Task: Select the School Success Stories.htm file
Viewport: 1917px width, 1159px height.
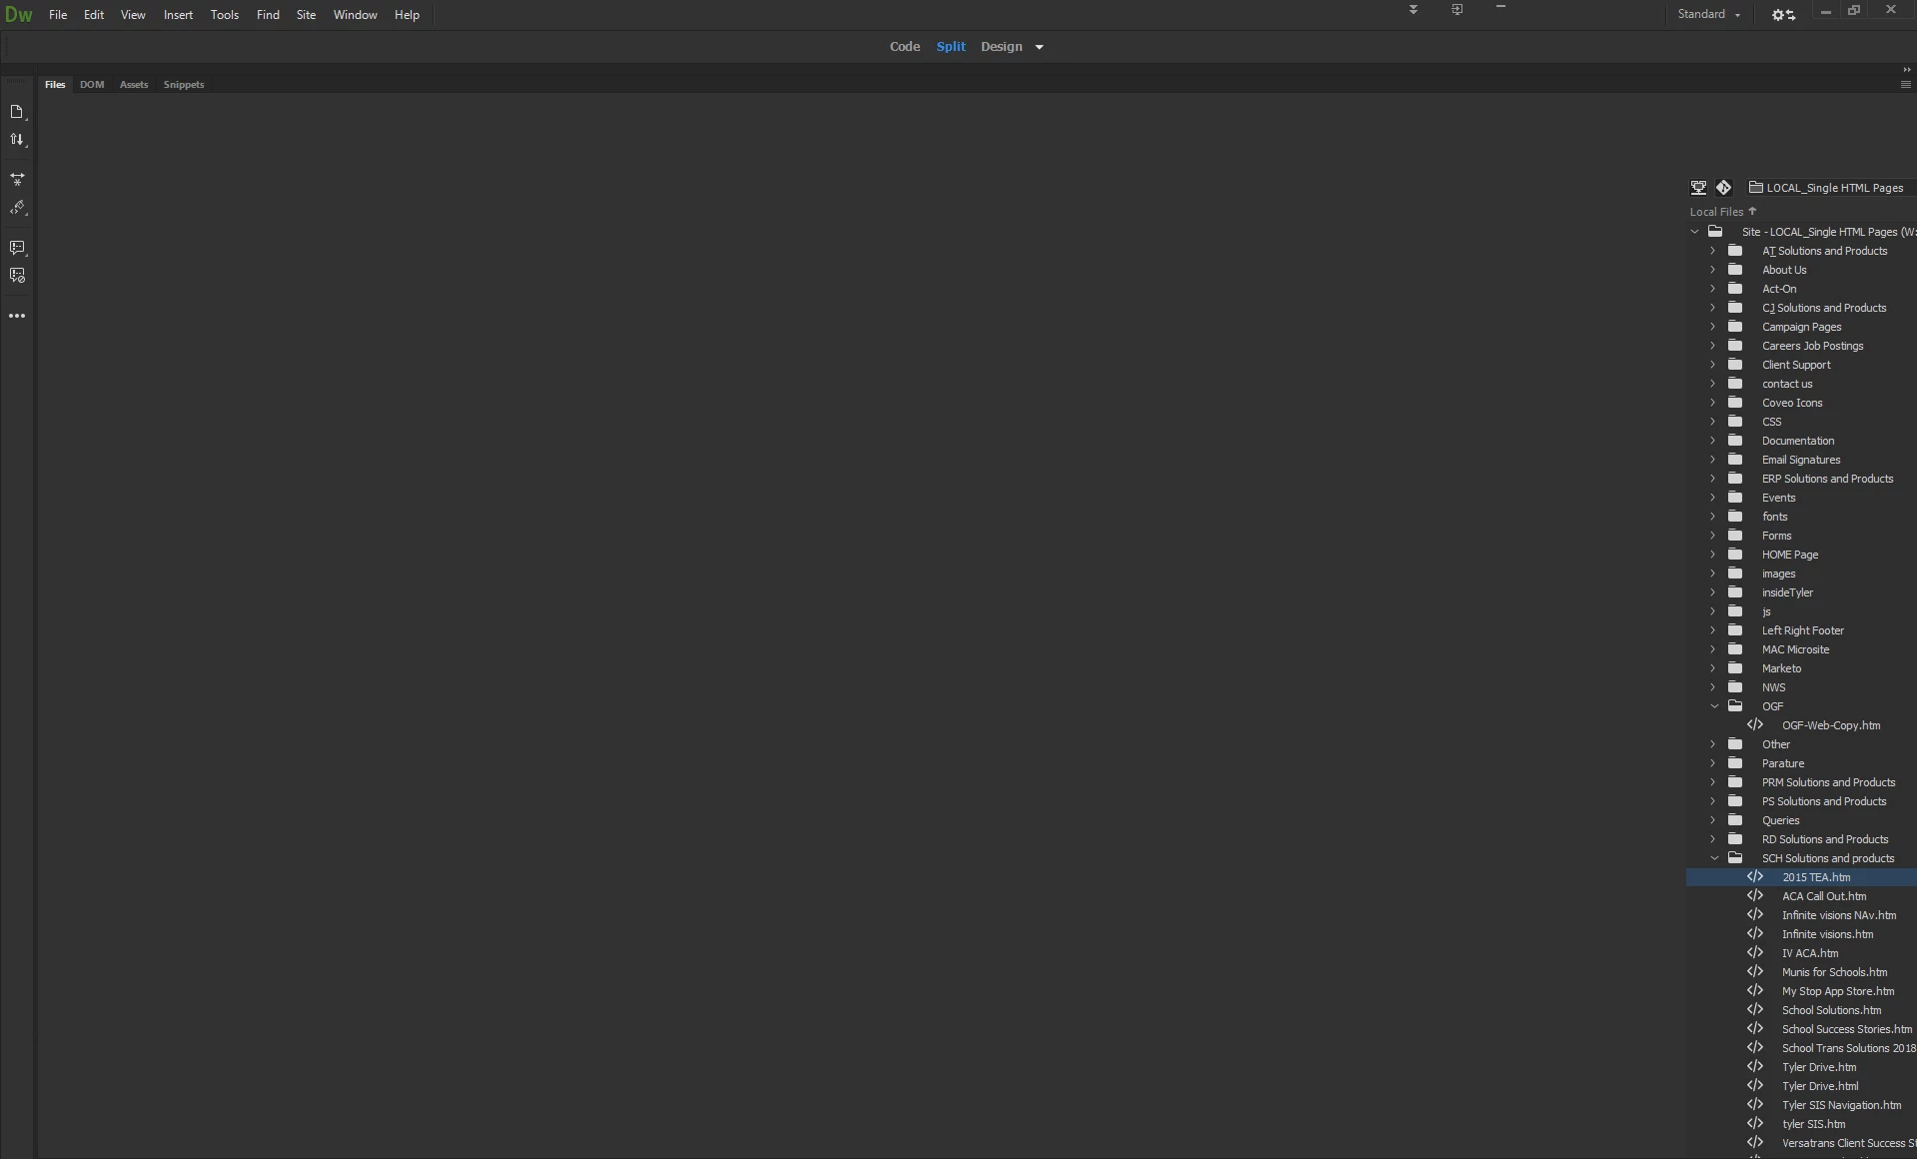Action: pos(1846,1029)
